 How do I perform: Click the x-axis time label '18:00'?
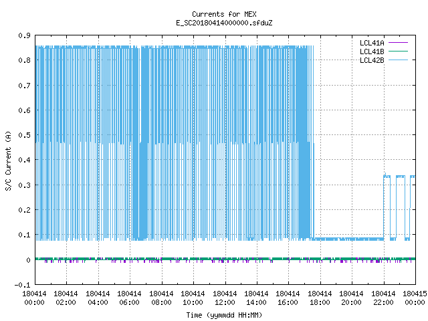pyautogui.click(x=320, y=302)
